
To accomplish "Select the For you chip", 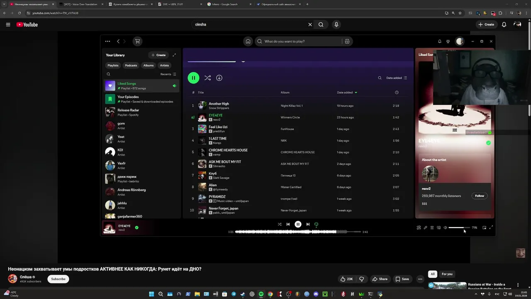I will pyautogui.click(x=447, y=274).
